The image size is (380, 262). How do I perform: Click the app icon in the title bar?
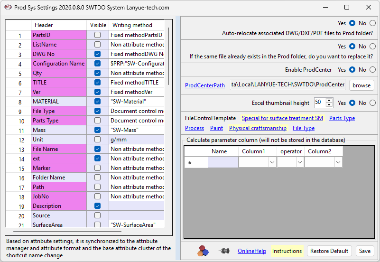point(8,7)
